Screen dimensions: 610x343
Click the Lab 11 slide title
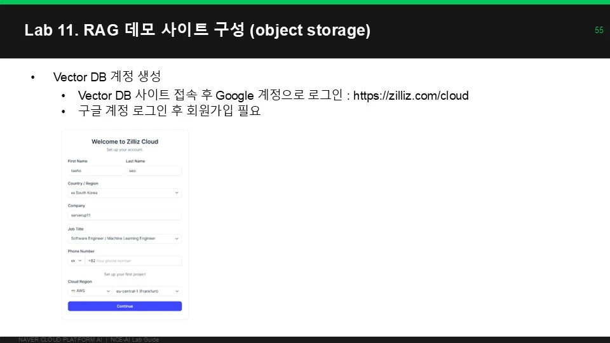click(197, 30)
